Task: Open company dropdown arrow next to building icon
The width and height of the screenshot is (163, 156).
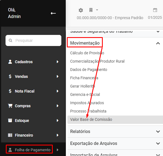Action: [x=97, y=10]
